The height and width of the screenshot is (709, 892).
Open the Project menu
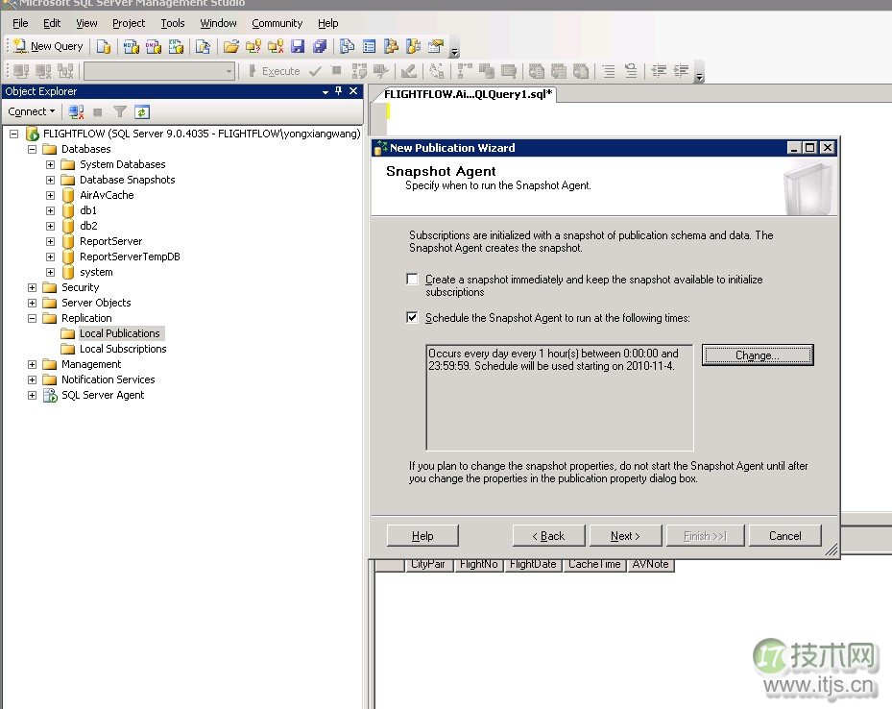tap(129, 23)
